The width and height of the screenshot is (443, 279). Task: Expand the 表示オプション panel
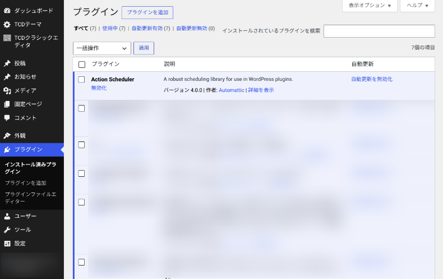[370, 6]
